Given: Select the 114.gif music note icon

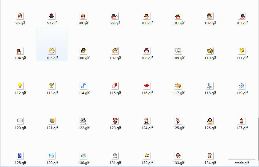Looking at the screenshot, I should pyautogui.click(x=83, y=86).
